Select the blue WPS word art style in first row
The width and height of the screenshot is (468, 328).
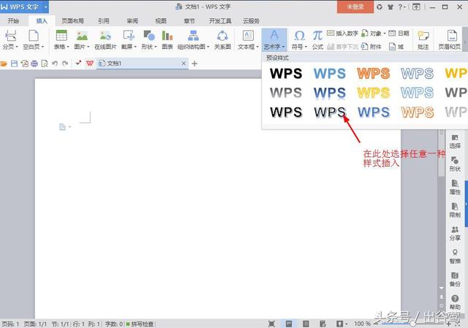click(330, 73)
